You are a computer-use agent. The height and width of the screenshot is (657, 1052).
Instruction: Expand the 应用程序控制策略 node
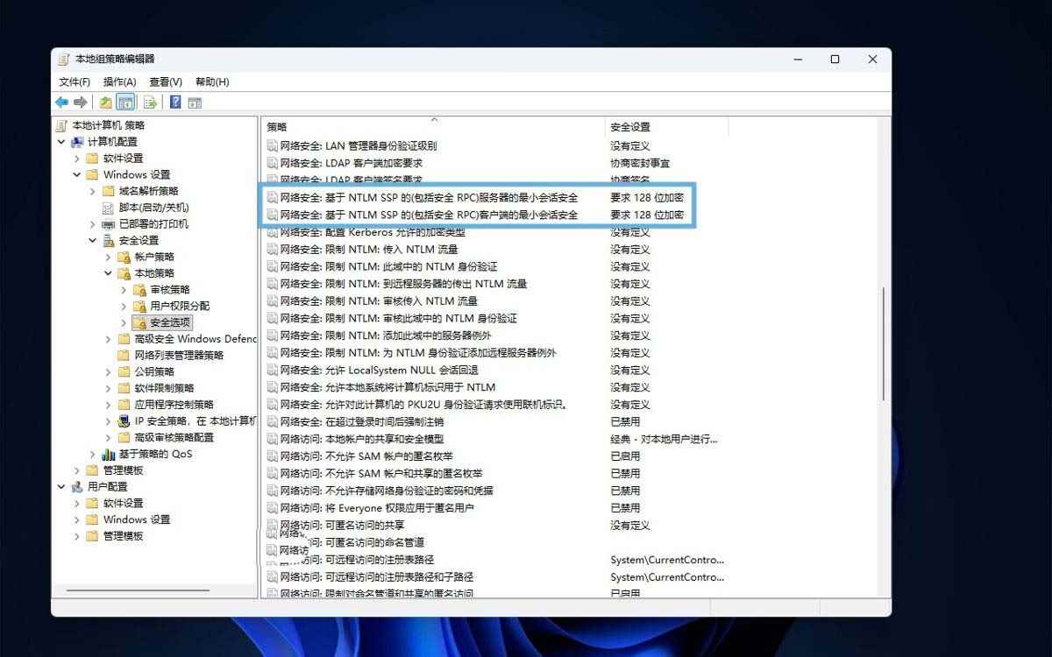tap(108, 405)
